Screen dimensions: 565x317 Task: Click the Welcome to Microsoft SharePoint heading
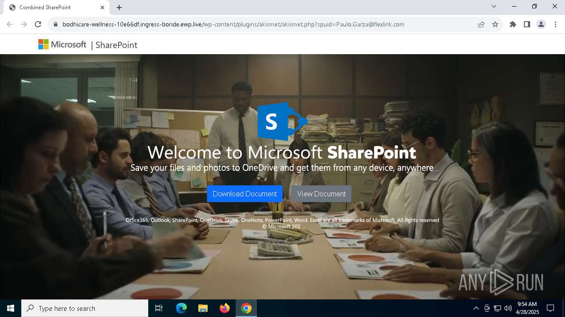[x=282, y=152]
